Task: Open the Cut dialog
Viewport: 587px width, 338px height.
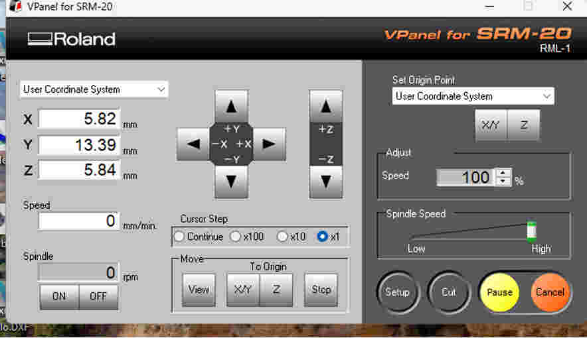Action: point(448,292)
